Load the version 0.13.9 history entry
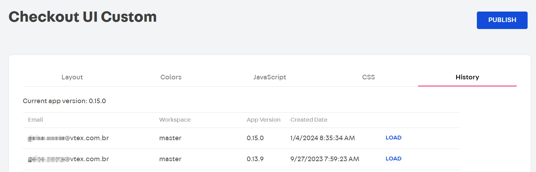 393,159
